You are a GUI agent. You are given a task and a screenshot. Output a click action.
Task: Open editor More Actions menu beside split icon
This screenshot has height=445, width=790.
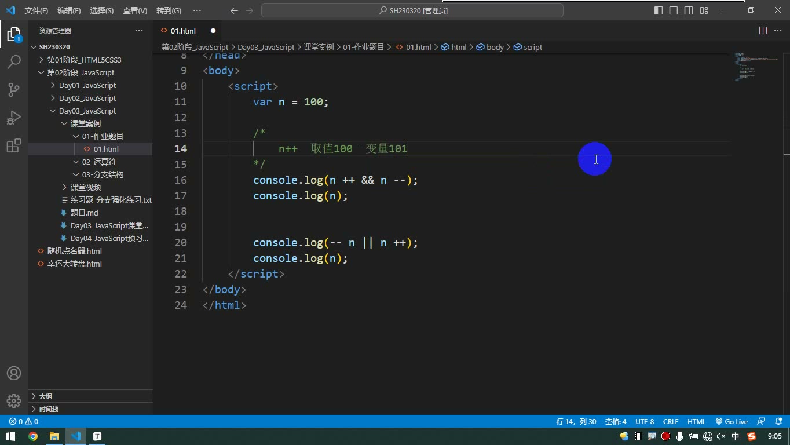tap(777, 31)
